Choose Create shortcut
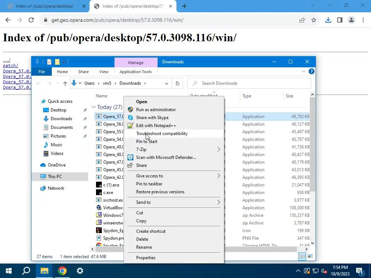 pos(174,231)
